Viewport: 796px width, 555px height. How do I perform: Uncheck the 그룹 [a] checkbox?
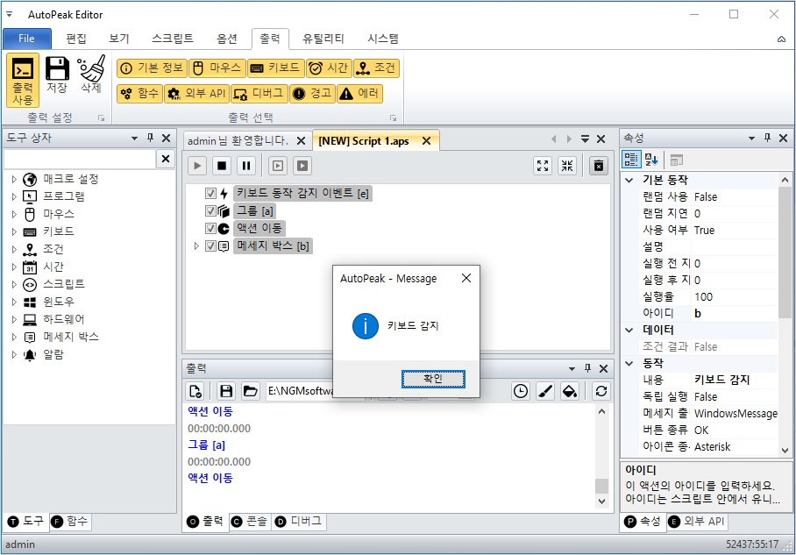(210, 210)
